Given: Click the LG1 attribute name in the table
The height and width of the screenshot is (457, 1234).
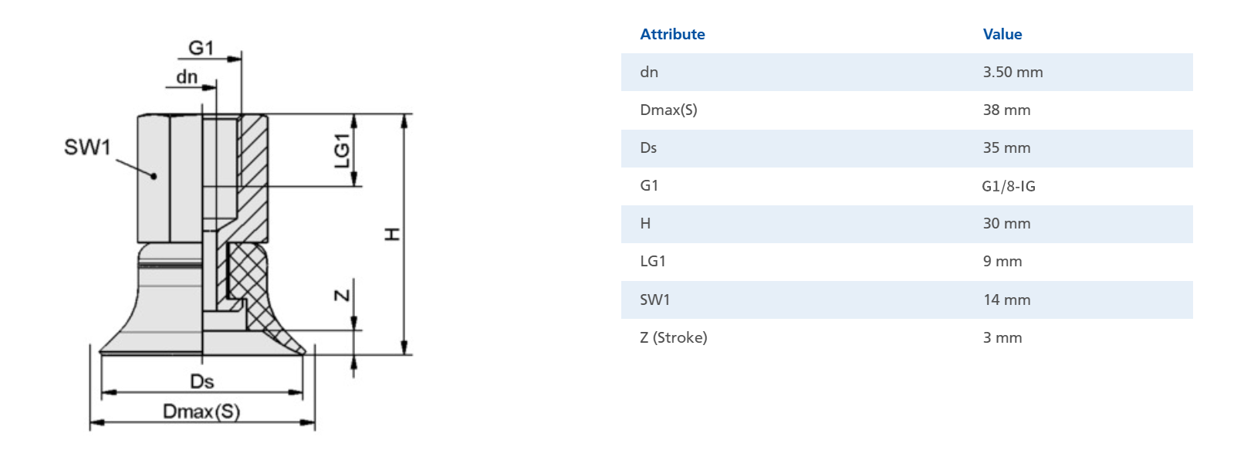Looking at the screenshot, I should (x=653, y=261).
